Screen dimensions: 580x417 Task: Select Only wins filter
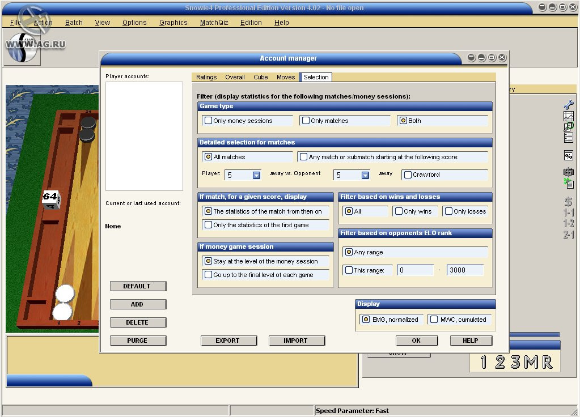(x=414, y=211)
